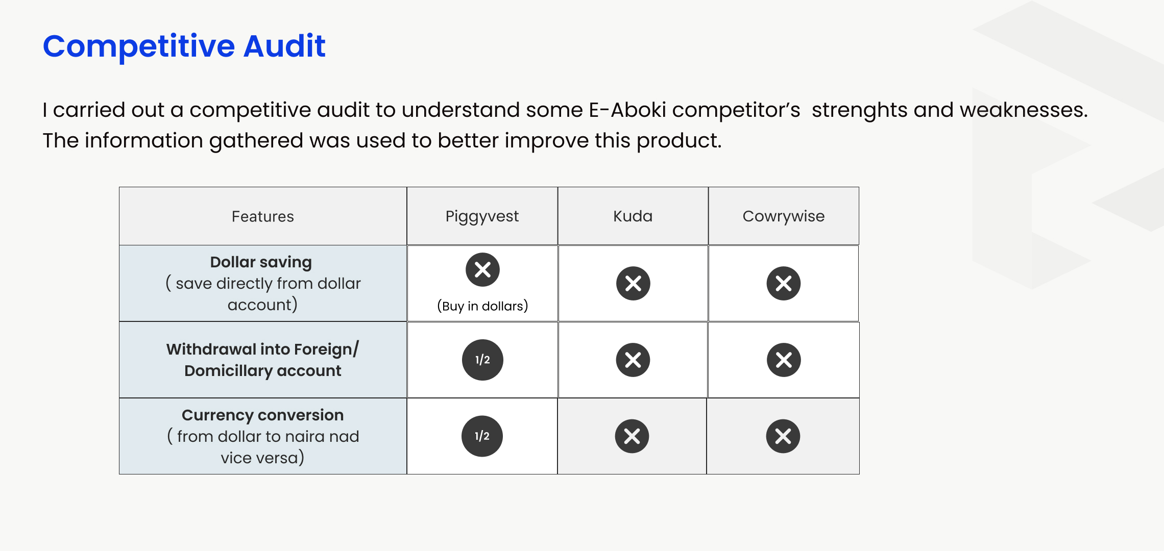
Task: Select the Kuda column header
Action: click(633, 216)
